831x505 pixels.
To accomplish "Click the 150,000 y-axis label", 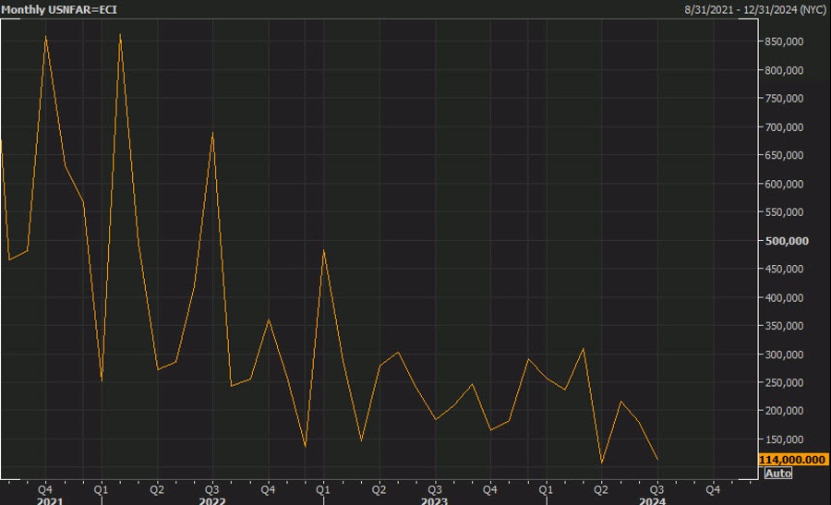I will (x=783, y=439).
